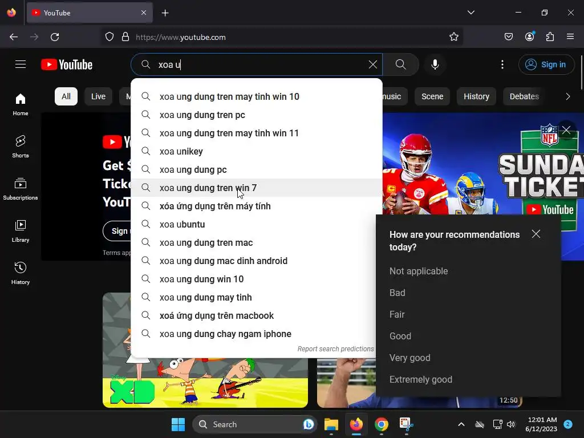Click the search magnifier button
This screenshot has height=438, width=584.
pos(401,64)
